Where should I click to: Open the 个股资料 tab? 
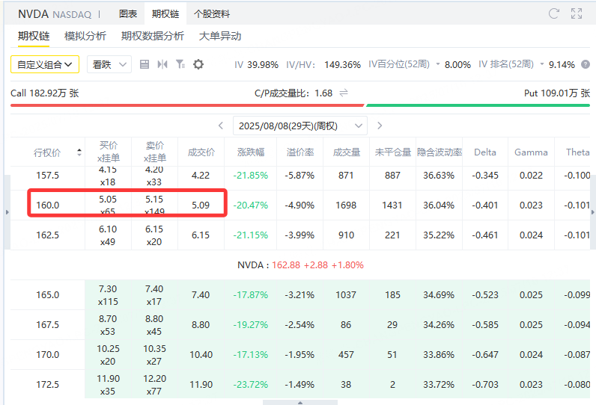point(212,14)
